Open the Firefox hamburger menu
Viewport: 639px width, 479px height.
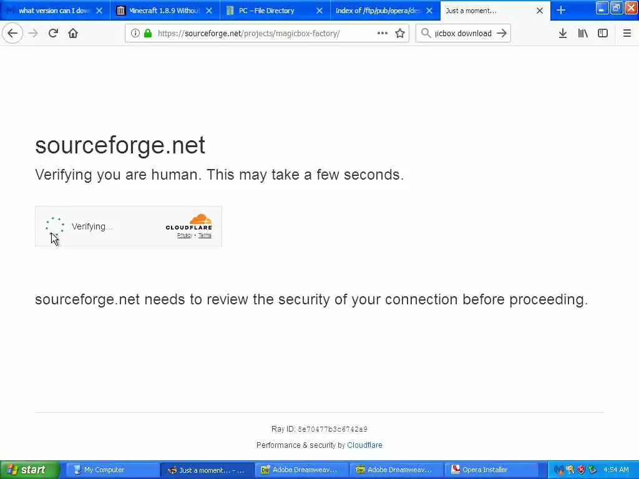627,34
